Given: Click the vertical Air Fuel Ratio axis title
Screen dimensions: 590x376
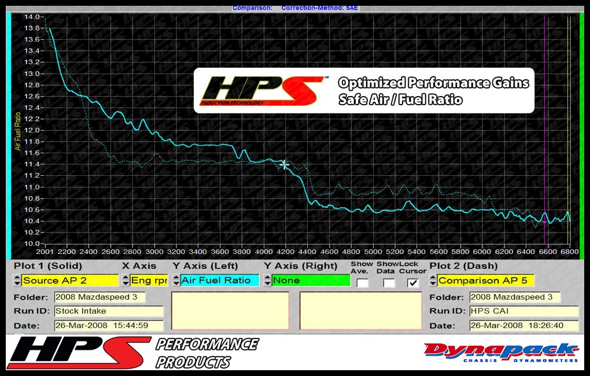Looking at the screenshot, I should click(18, 131).
